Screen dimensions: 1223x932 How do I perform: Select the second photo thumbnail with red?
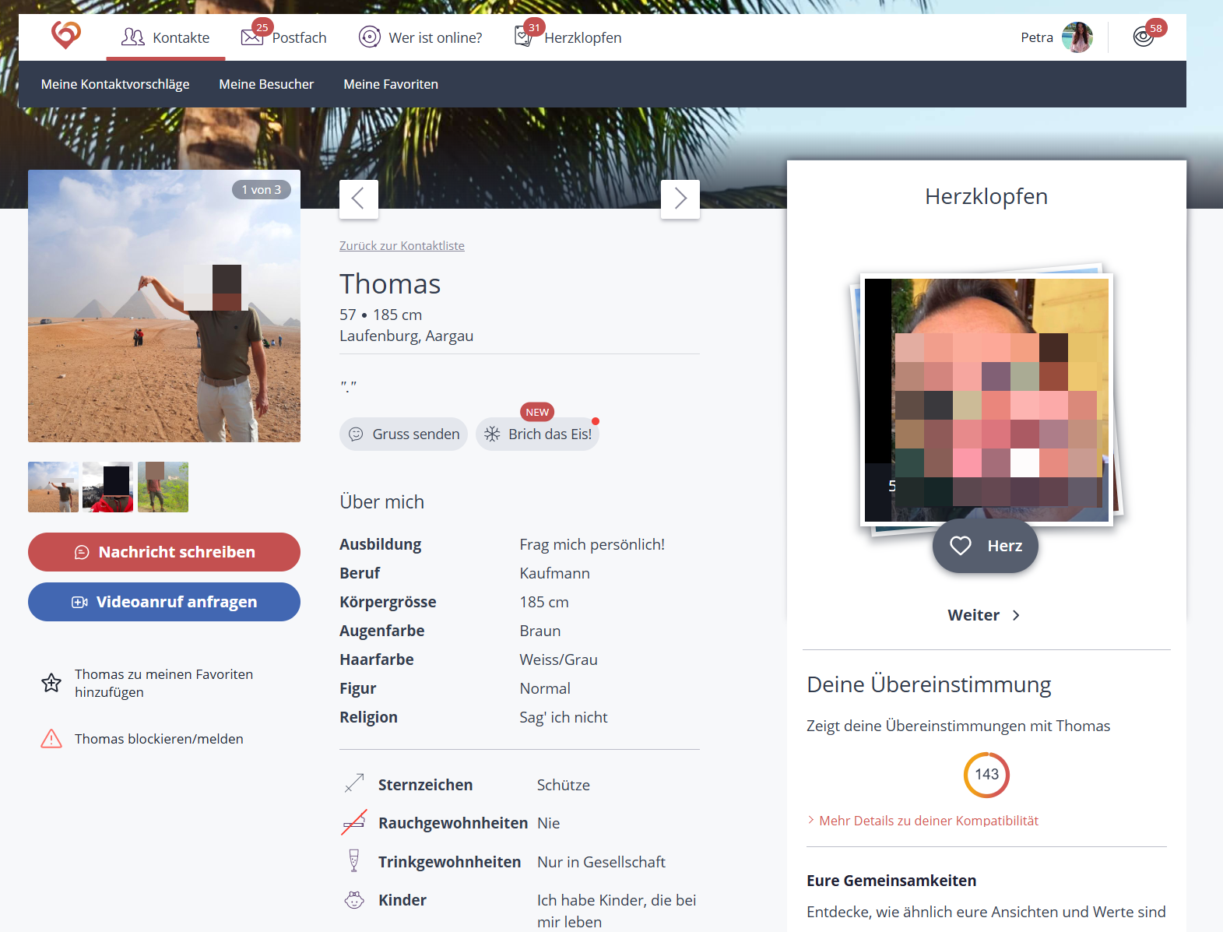coord(108,487)
